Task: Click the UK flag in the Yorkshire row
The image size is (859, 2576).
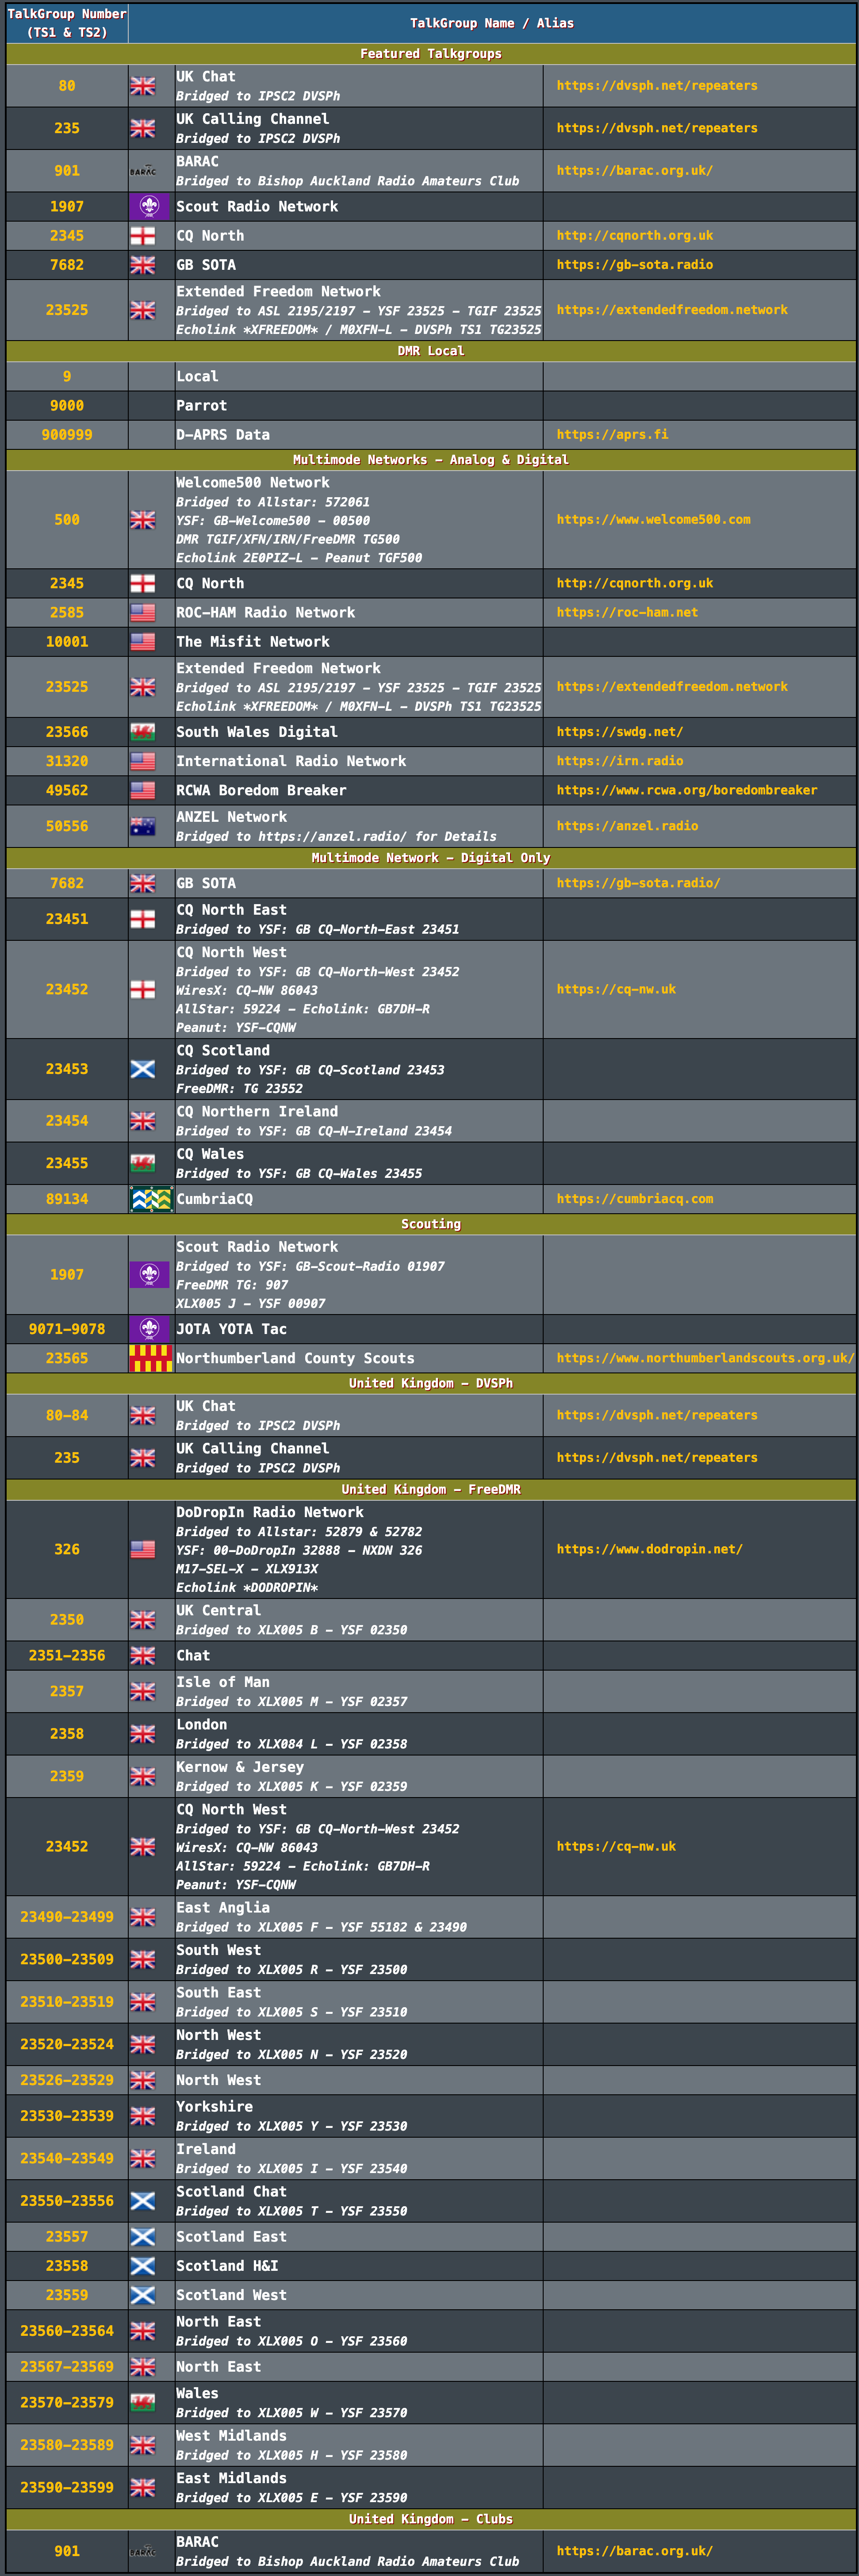Action: [x=143, y=2116]
